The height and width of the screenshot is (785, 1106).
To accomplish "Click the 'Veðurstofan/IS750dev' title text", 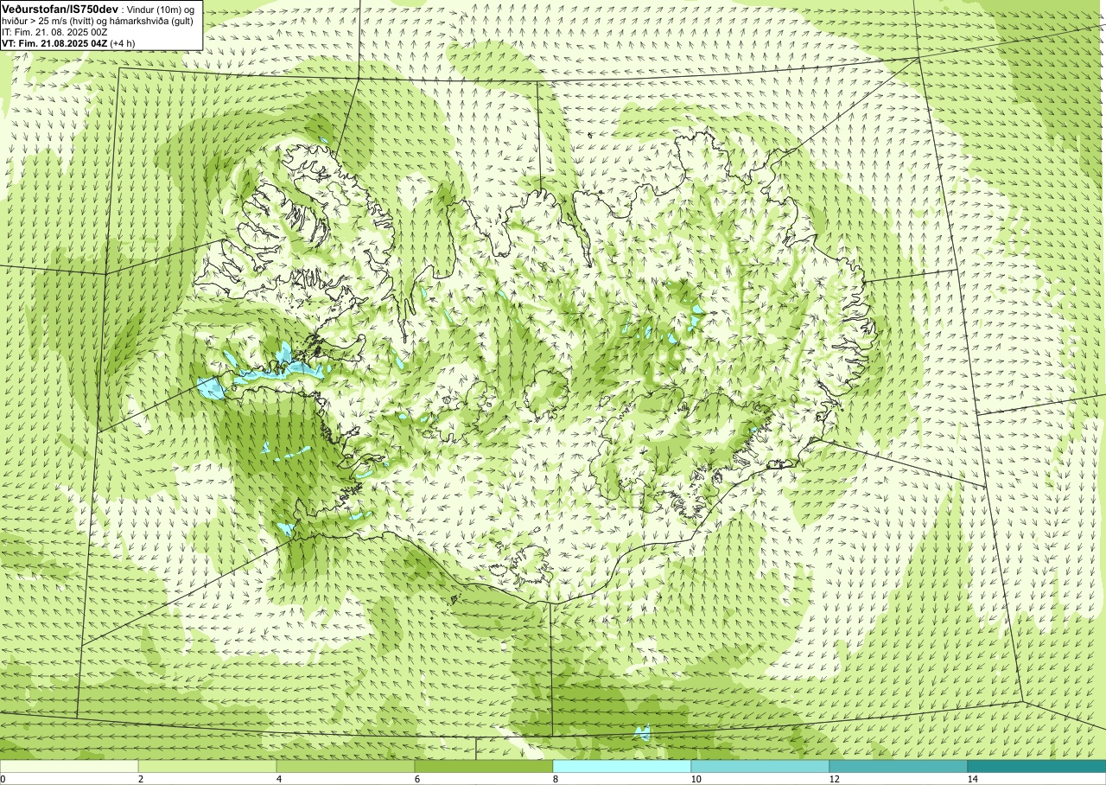I will click(60, 10).
